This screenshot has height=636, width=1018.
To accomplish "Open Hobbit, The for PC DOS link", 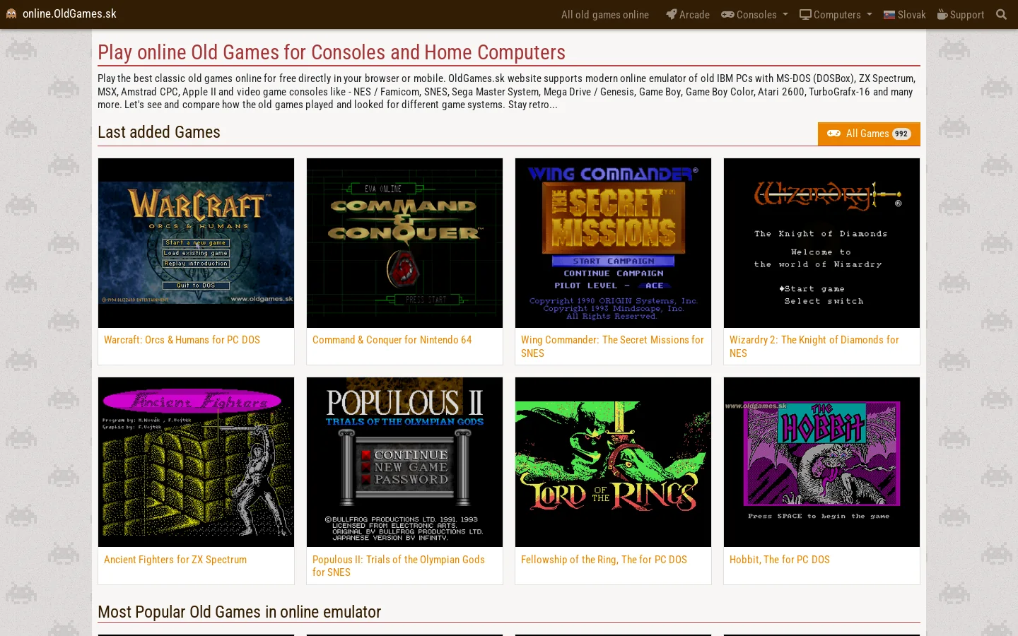I will click(x=780, y=560).
